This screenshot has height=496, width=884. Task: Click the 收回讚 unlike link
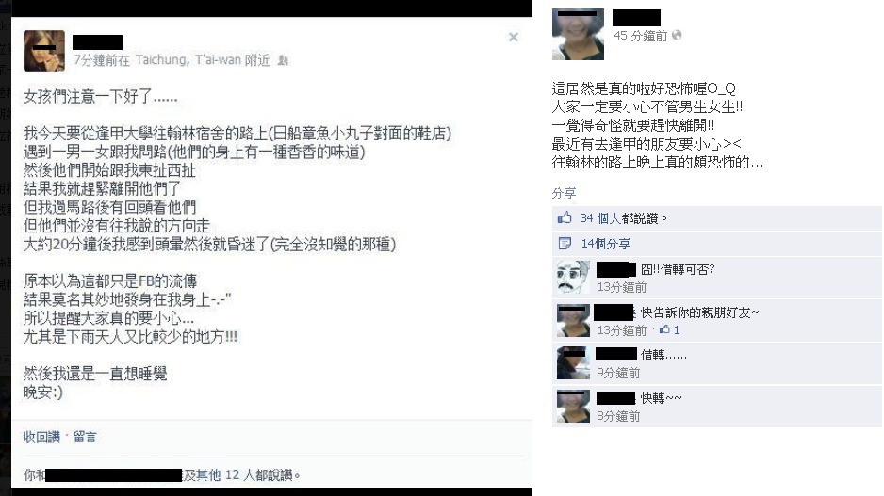tap(41, 437)
